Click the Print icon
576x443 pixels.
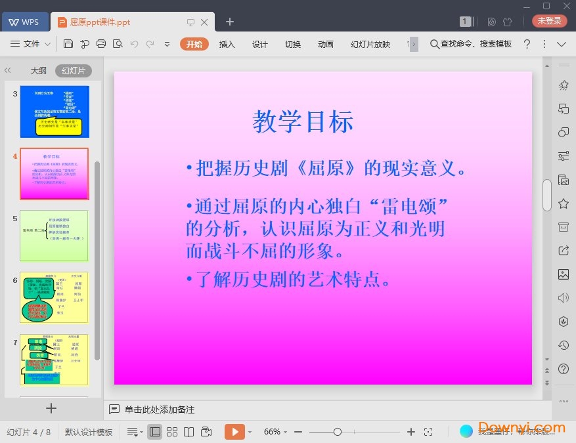pyautogui.click(x=101, y=44)
